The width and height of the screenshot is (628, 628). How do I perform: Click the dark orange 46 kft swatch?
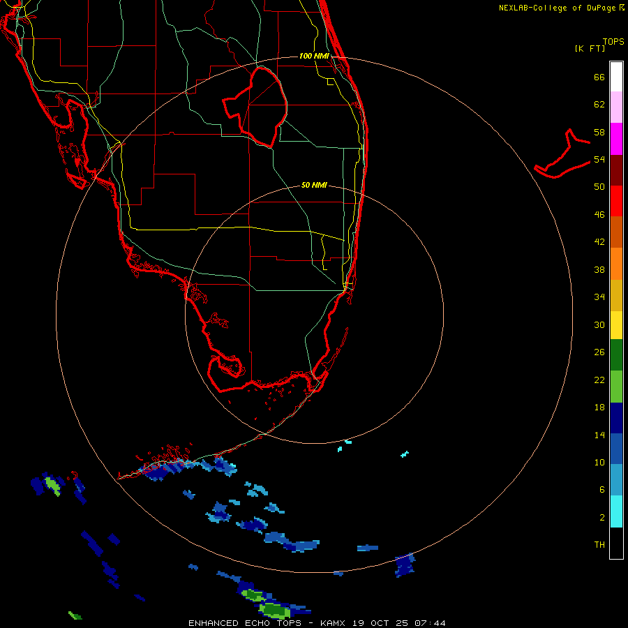click(616, 232)
